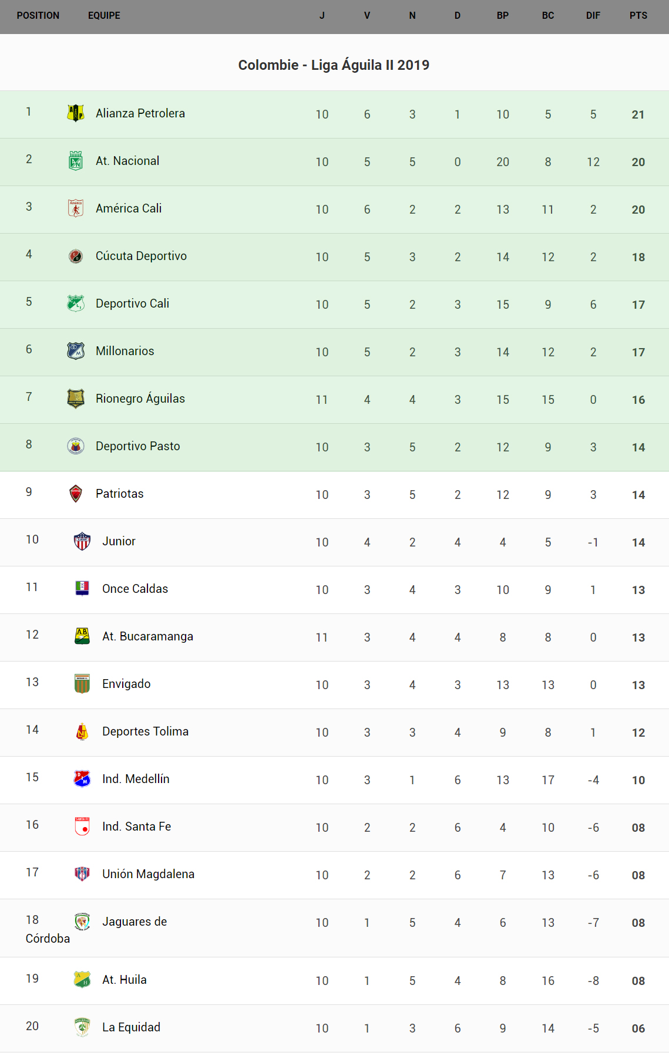Click the At. Nacional club logo
The image size is (669, 1056).
(76, 160)
